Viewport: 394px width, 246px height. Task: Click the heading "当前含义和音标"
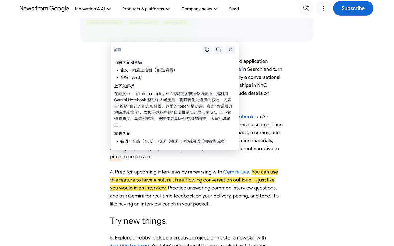point(128,62)
